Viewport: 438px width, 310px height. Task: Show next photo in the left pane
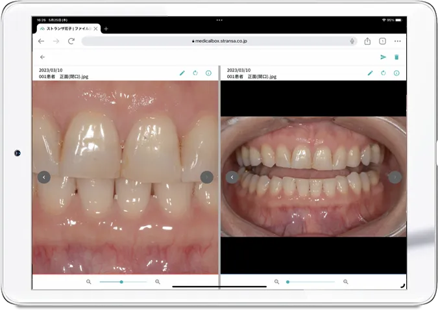pos(206,177)
